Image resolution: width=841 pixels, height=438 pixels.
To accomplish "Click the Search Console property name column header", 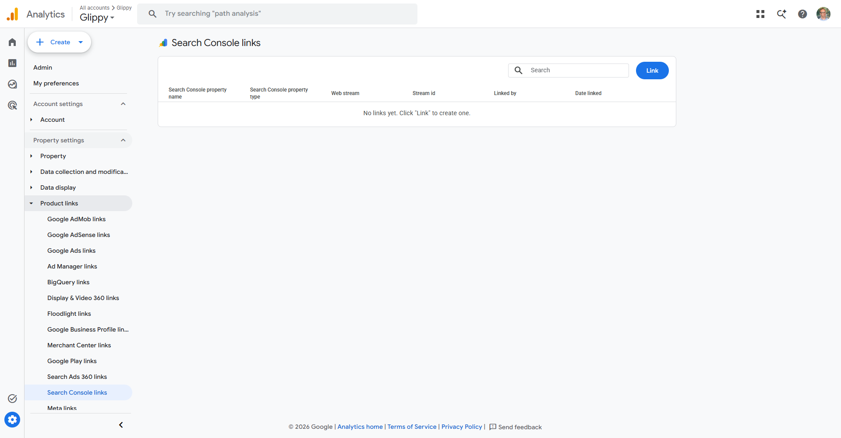I will pos(198,93).
